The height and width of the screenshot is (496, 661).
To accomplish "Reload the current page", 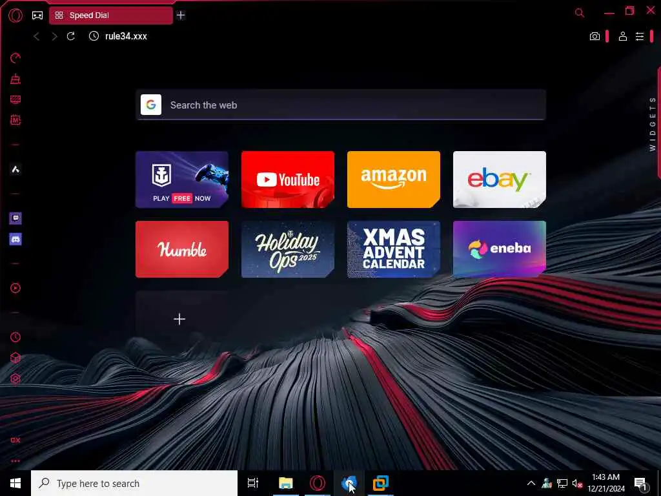I will [x=71, y=36].
